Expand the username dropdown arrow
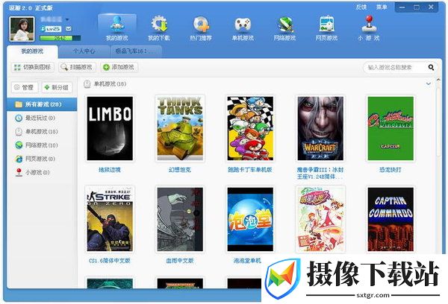The image size is (448, 304). pos(67,19)
